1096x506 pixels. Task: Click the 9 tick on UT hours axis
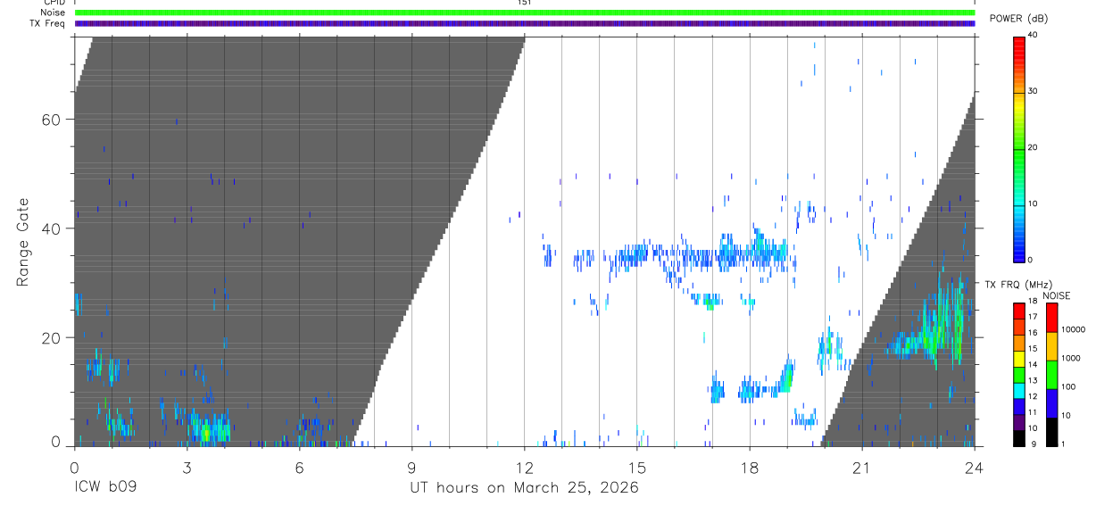coord(411,467)
